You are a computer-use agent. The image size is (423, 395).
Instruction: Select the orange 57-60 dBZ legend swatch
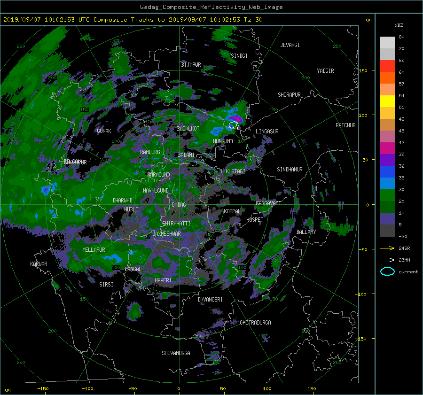(x=387, y=77)
